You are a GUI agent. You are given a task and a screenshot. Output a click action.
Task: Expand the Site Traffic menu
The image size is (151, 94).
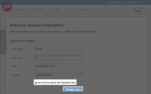coord(40,10)
